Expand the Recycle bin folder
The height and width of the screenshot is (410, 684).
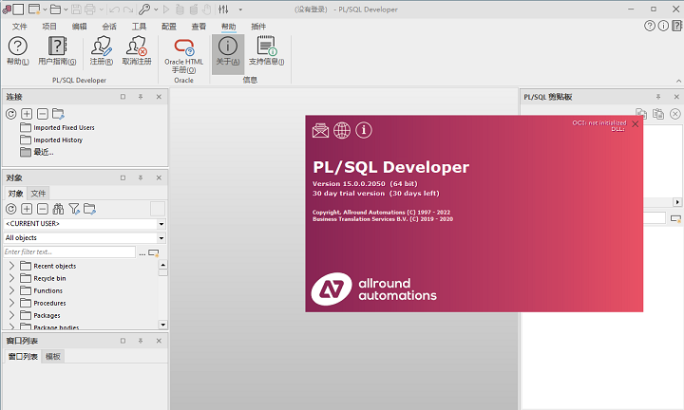[x=11, y=278]
